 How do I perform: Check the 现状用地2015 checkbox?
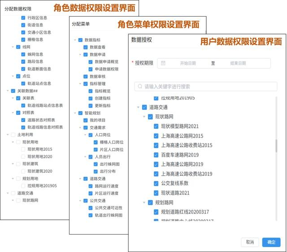(x=23, y=149)
